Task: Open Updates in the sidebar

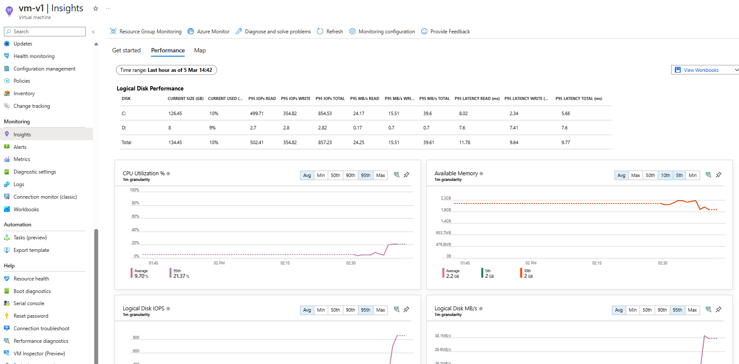Action: click(22, 44)
